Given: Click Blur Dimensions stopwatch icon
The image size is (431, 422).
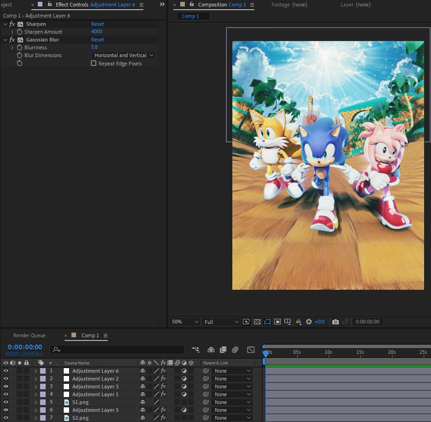Looking at the screenshot, I should [x=19, y=55].
